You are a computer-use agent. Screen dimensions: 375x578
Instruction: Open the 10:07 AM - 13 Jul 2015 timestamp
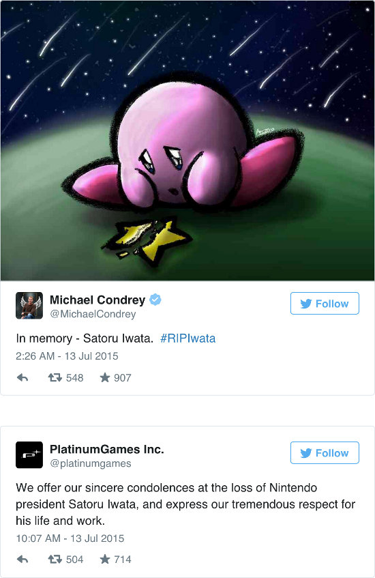click(x=70, y=538)
